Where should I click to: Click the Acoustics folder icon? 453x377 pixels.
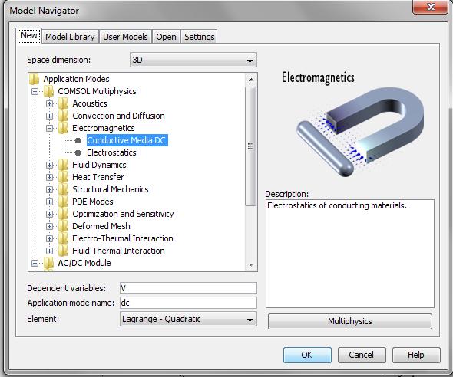63,103
